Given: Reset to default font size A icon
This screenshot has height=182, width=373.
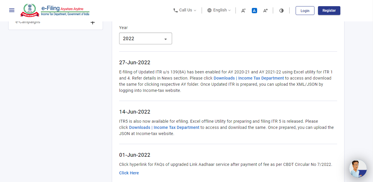Looking at the screenshot, I should click(x=254, y=11).
